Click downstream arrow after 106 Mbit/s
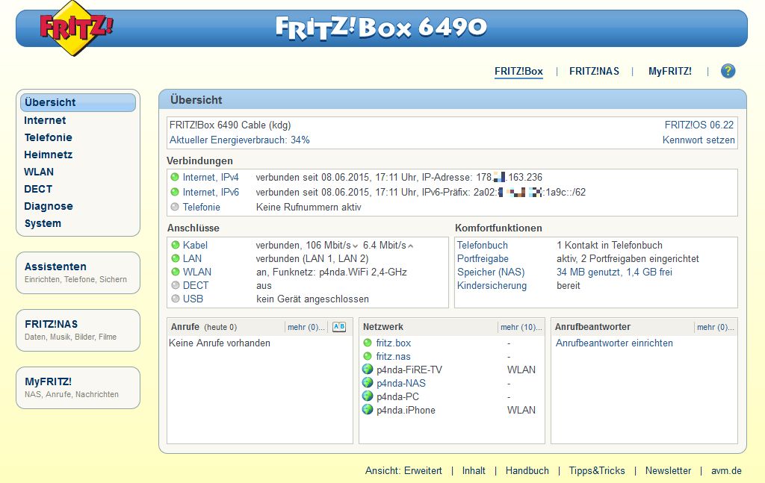The width and height of the screenshot is (765, 483). pos(355,246)
